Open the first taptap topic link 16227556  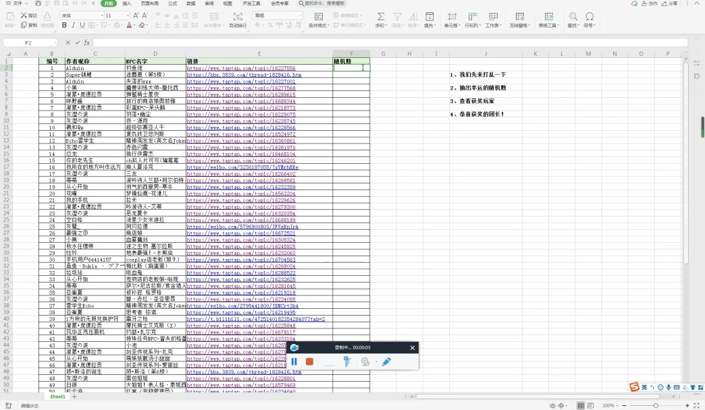pos(241,68)
